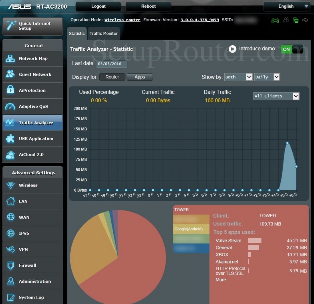Open AiProtection settings
The width and height of the screenshot is (314, 304).
32,90
